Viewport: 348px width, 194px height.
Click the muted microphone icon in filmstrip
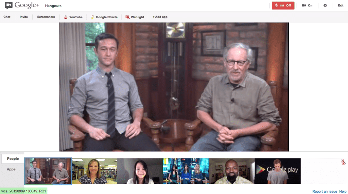coord(343,162)
